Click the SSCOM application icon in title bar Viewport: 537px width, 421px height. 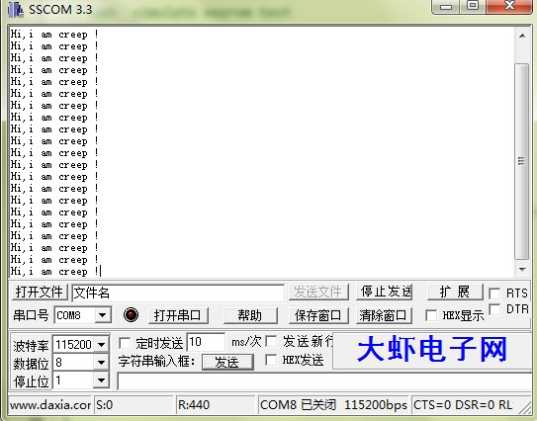tap(15, 10)
